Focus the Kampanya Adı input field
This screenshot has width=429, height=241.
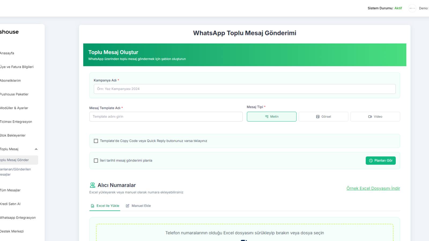(x=245, y=89)
